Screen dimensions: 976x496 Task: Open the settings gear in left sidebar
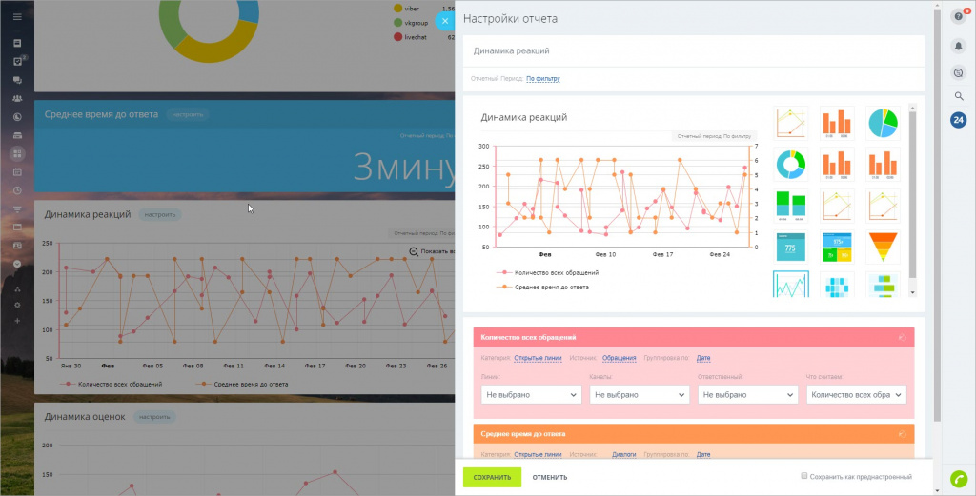(17, 305)
